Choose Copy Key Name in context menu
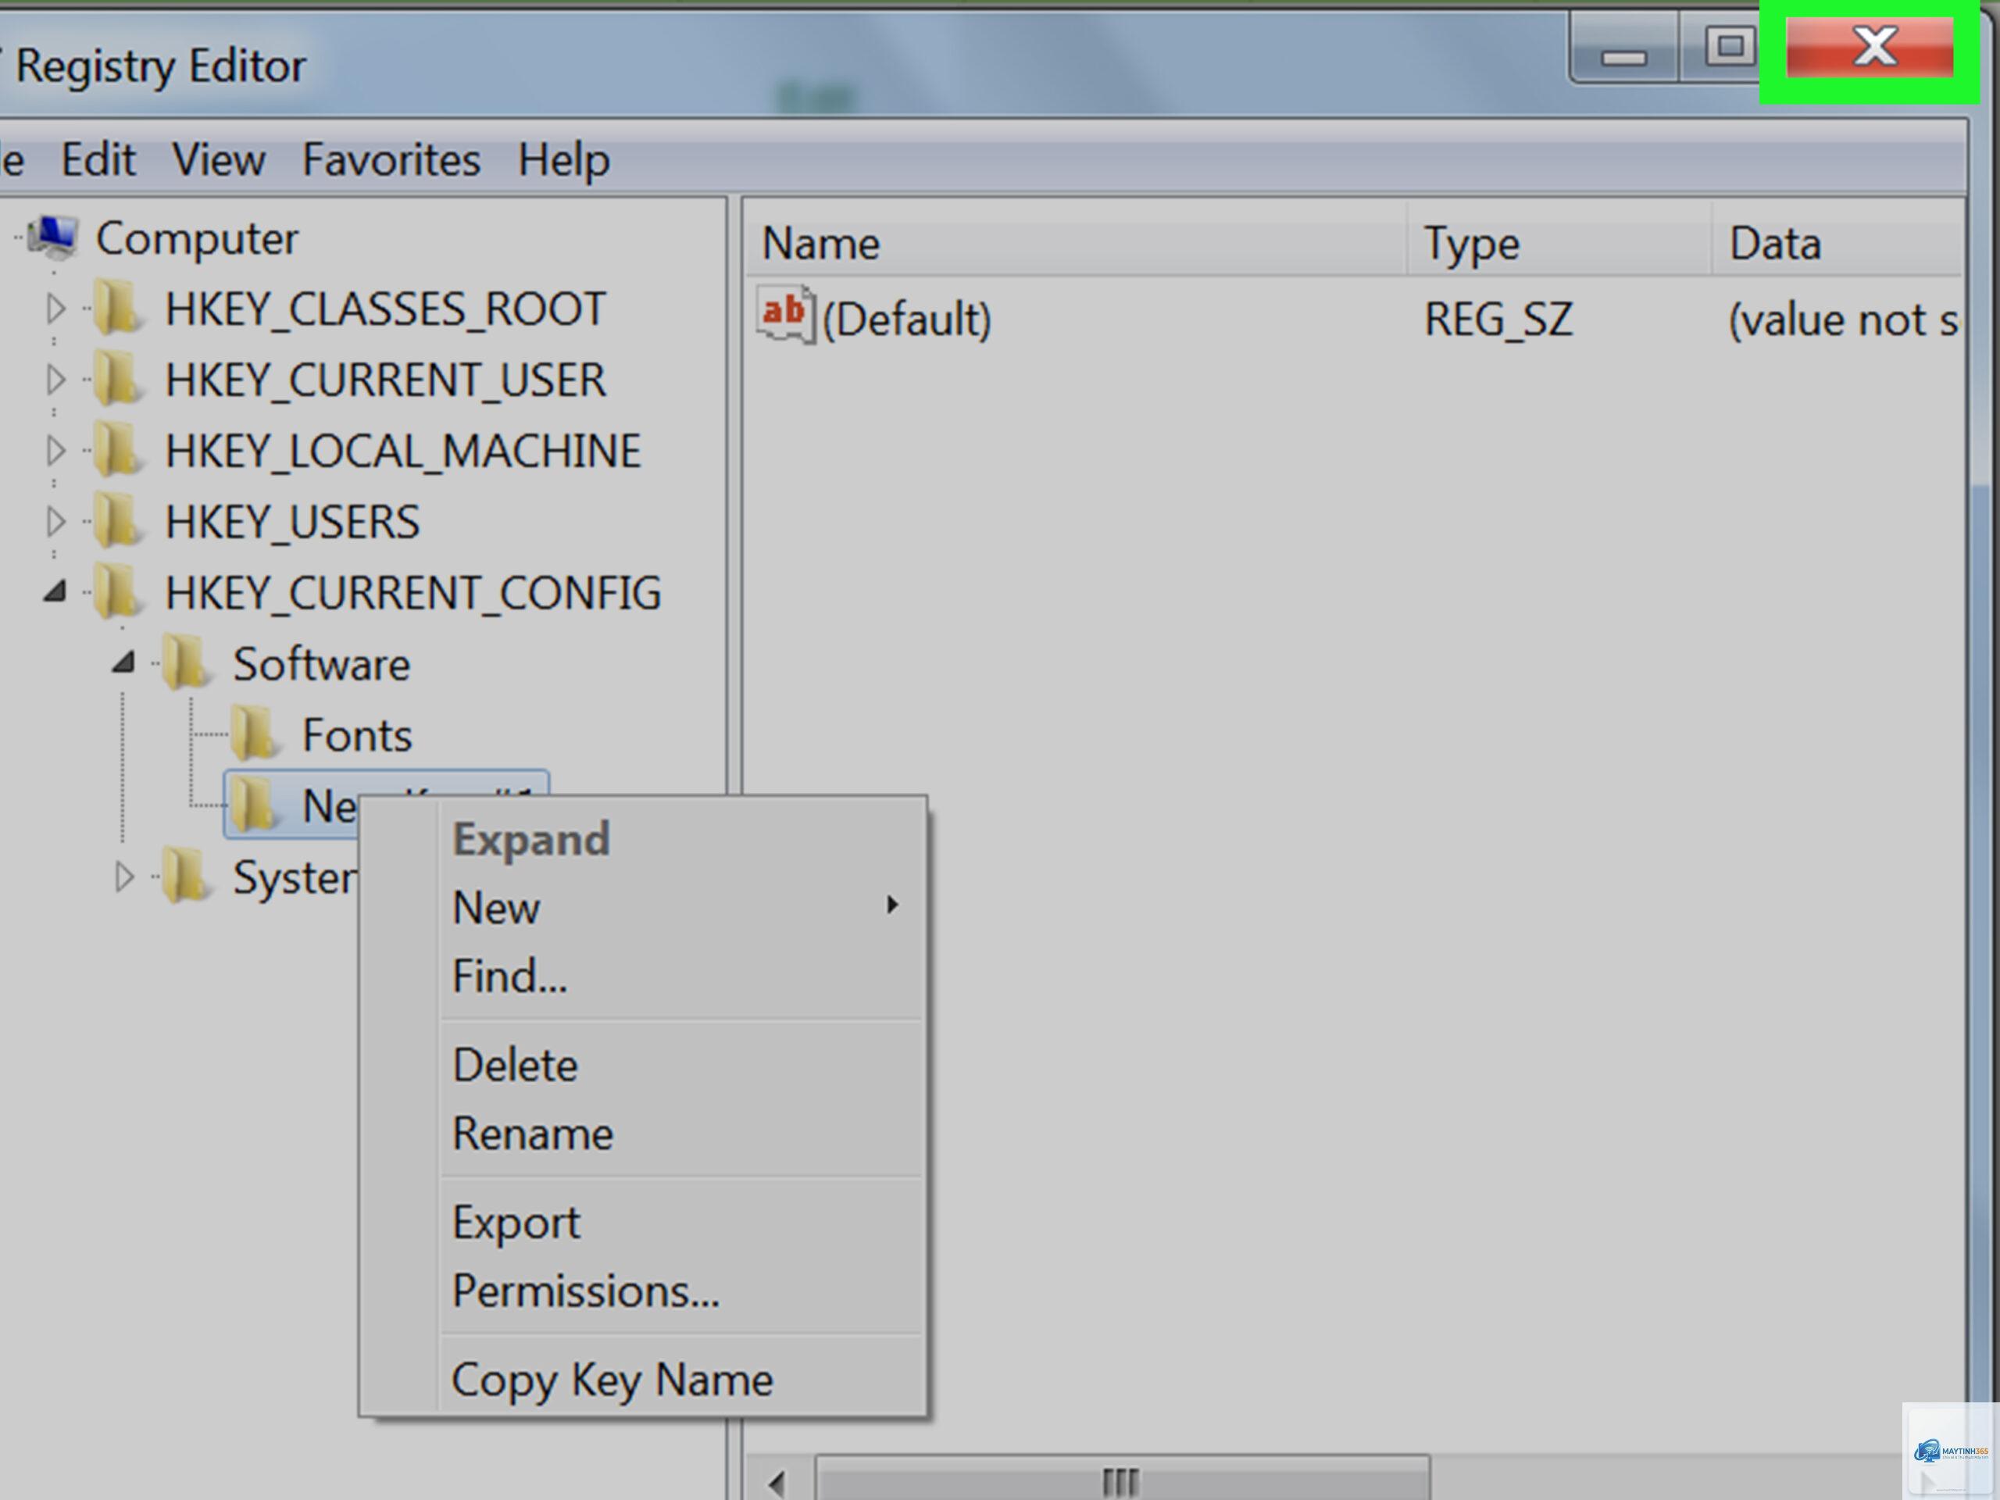 tap(684, 1379)
